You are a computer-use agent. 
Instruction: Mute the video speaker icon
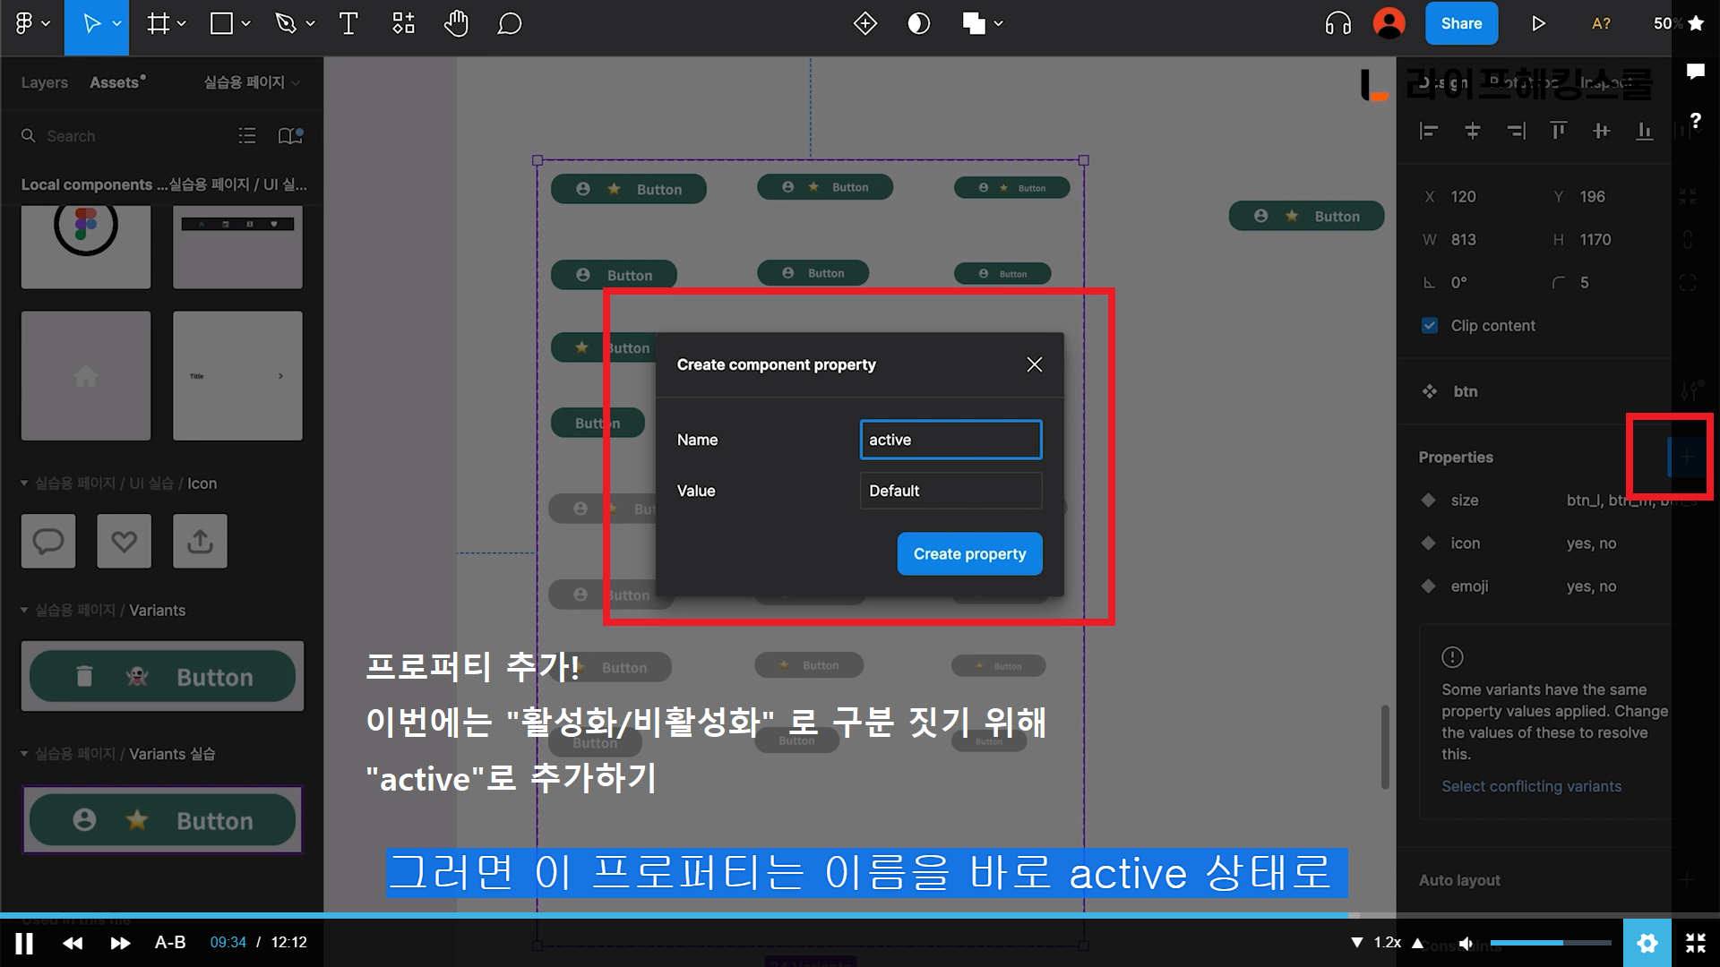pyautogui.click(x=1466, y=943)
